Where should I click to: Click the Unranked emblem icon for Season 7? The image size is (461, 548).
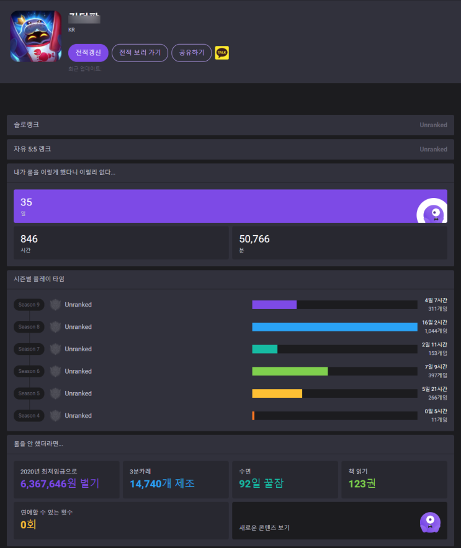[x=55, y=349]
